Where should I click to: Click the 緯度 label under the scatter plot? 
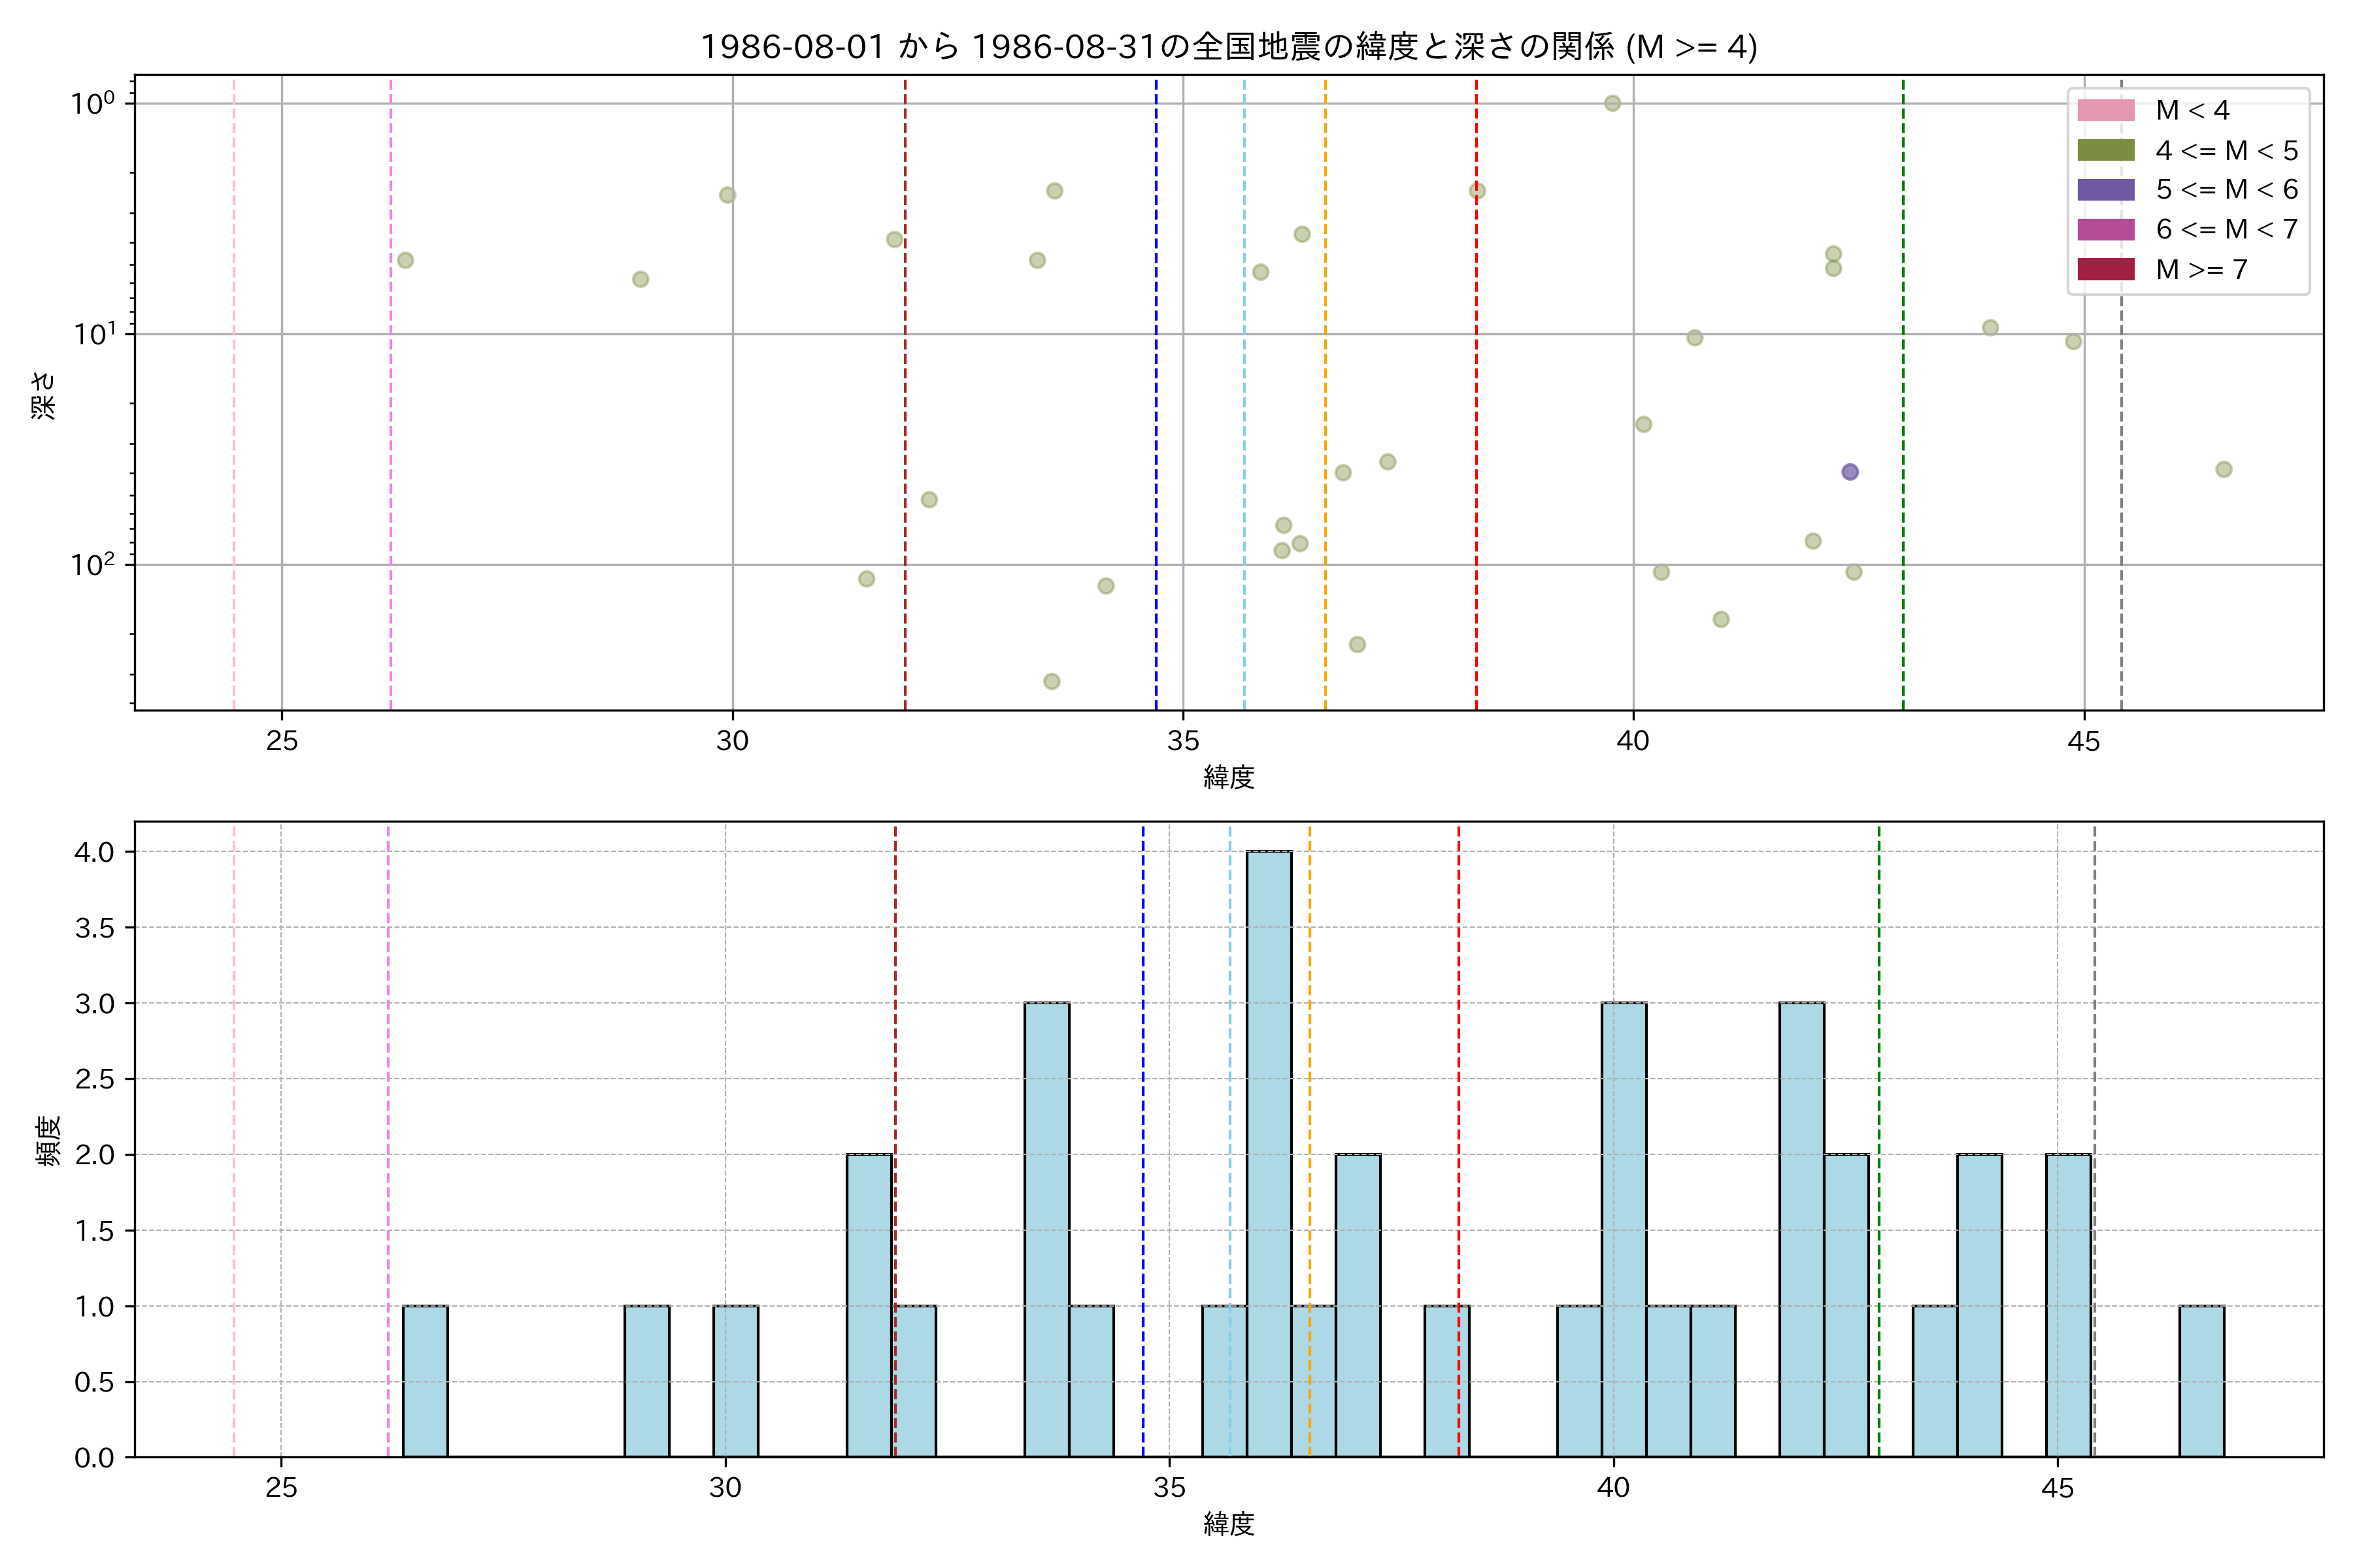(x=1229, y=777)
